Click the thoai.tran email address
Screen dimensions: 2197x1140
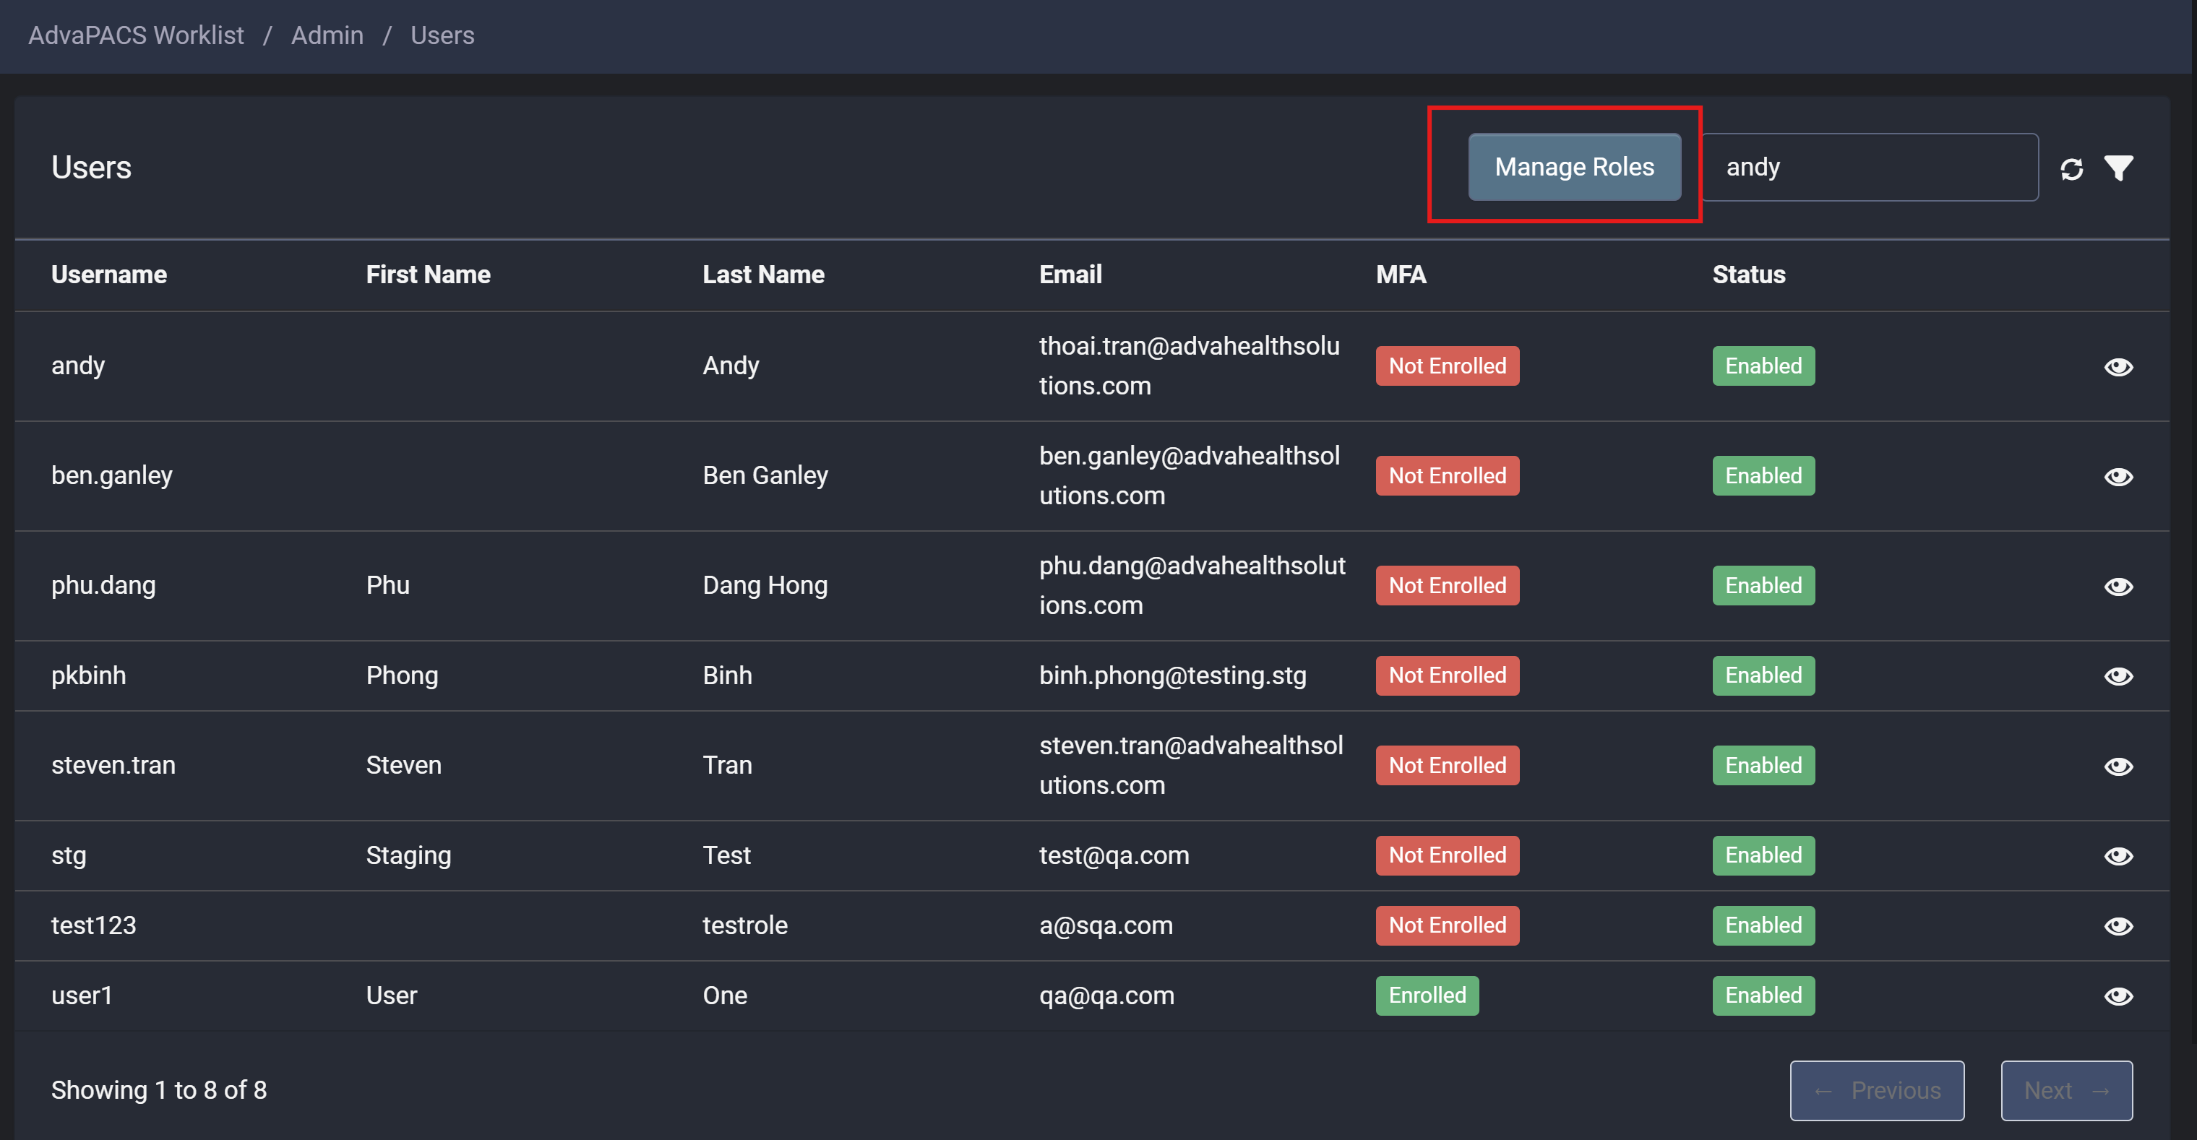[1189, 366]
